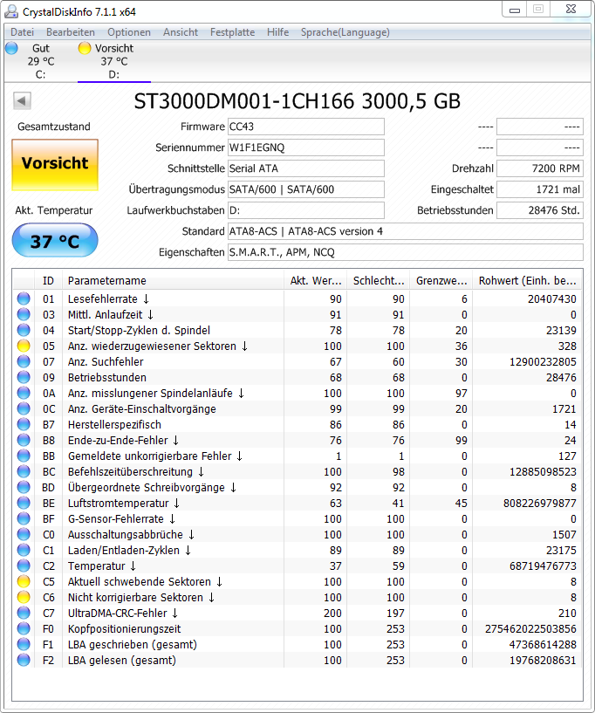595x713 pixels.
Task: Click blue status orb for Lesefehlerrate row
Action: [24, 298]
